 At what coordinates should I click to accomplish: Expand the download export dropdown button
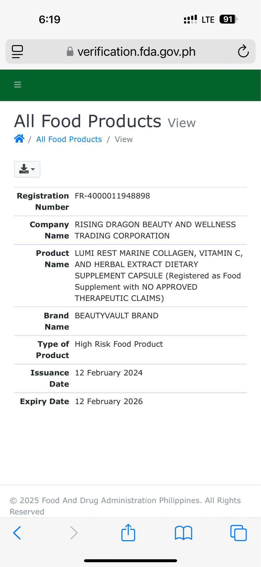27,169
